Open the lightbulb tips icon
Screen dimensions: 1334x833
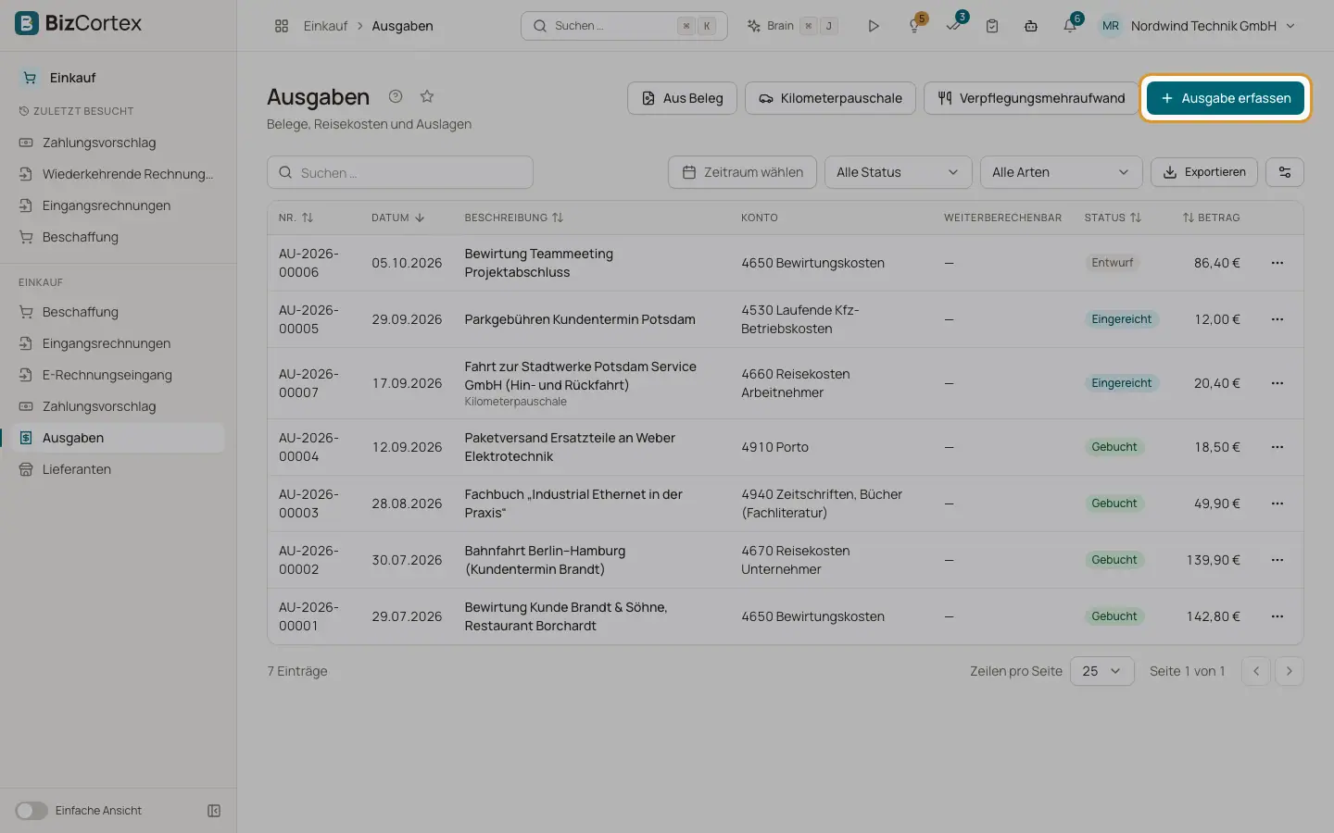(x=915, y=26)
